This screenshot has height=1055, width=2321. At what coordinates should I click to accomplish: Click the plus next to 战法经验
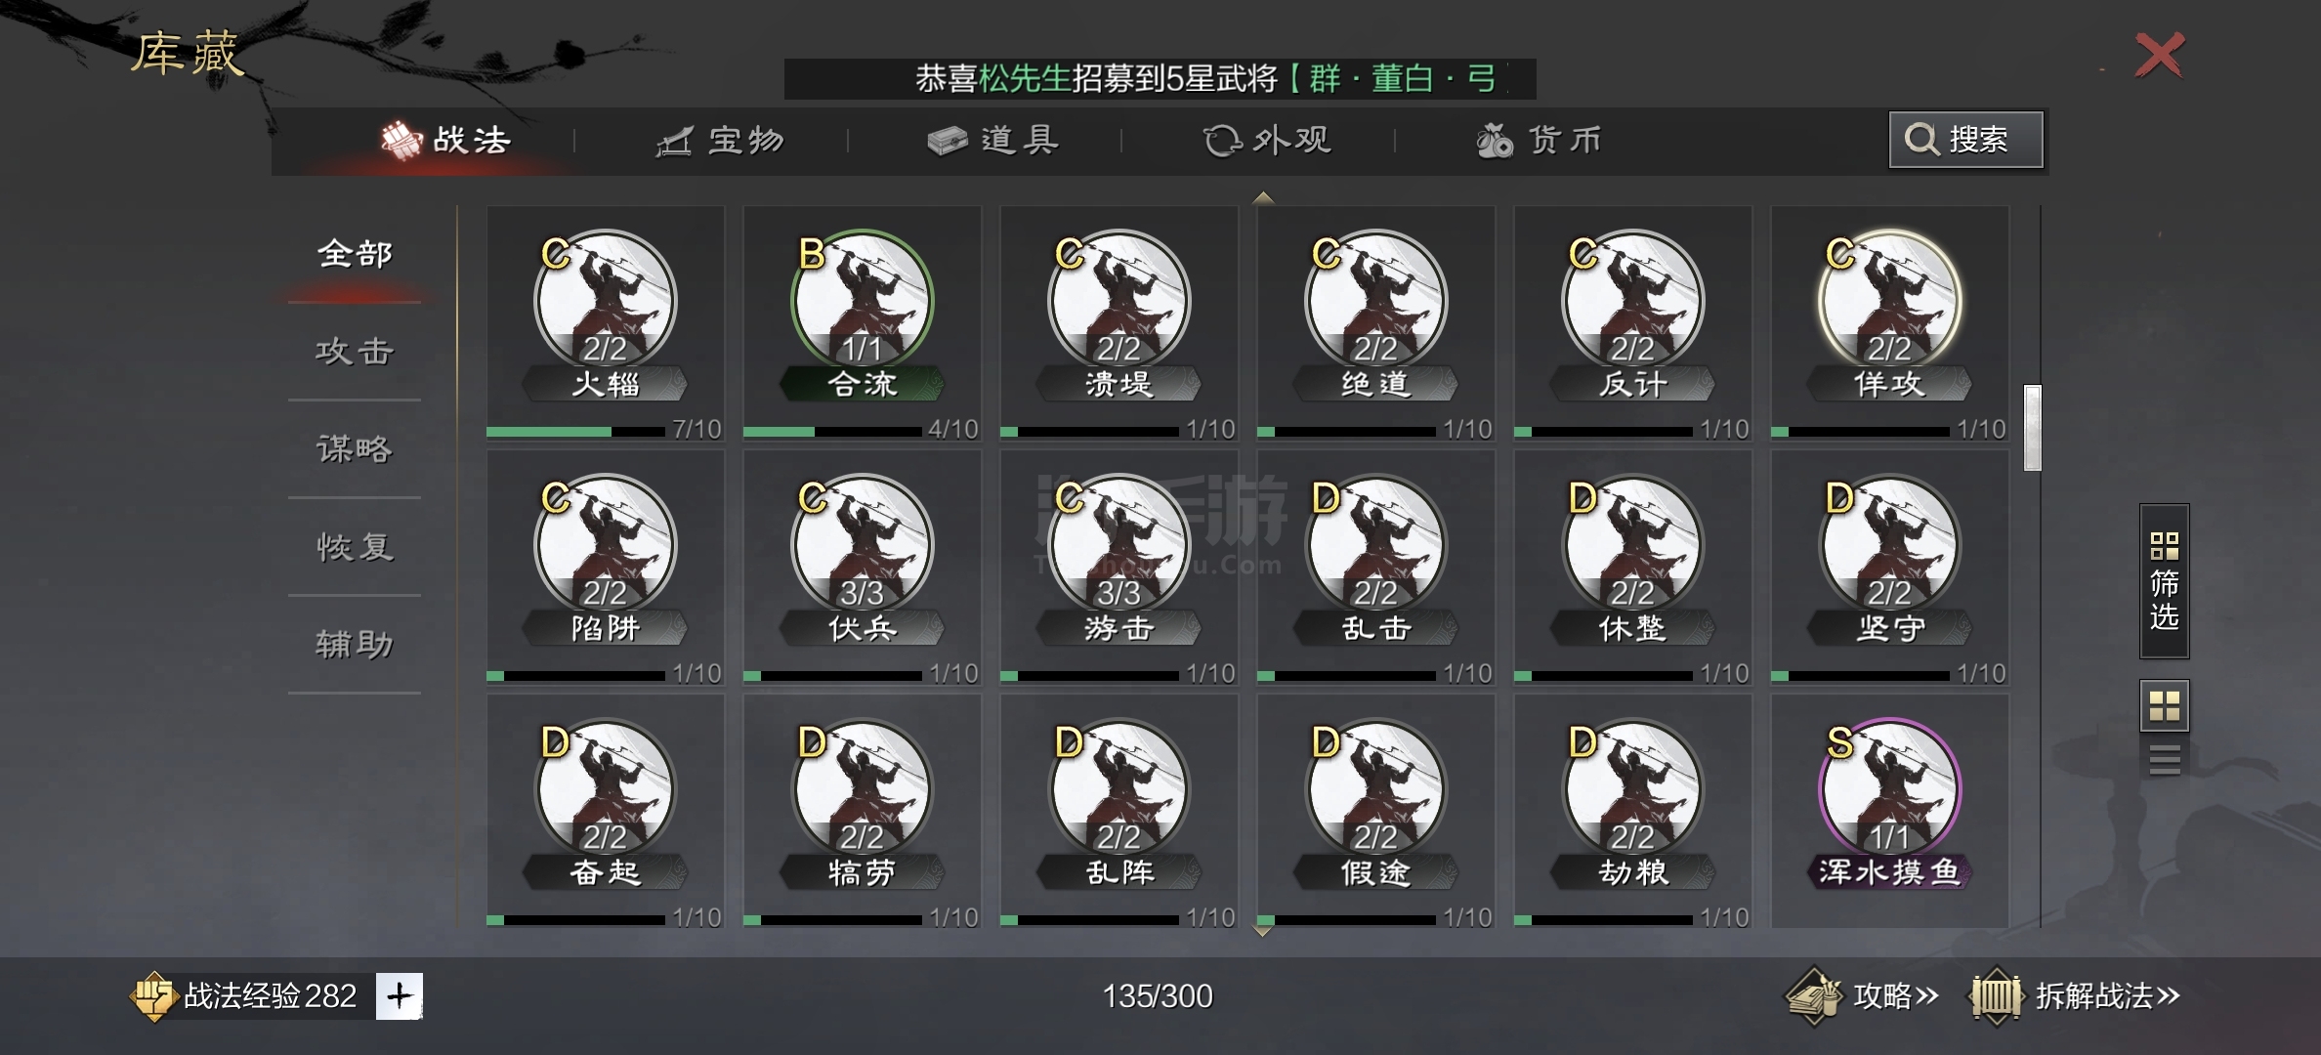pyautogui.click(x=399, y=996)
